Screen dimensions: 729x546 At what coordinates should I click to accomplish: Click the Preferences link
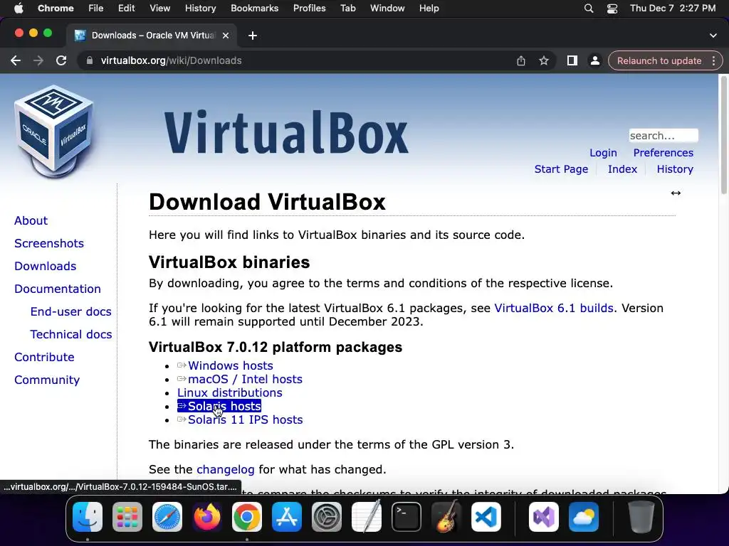coord(663,153)
